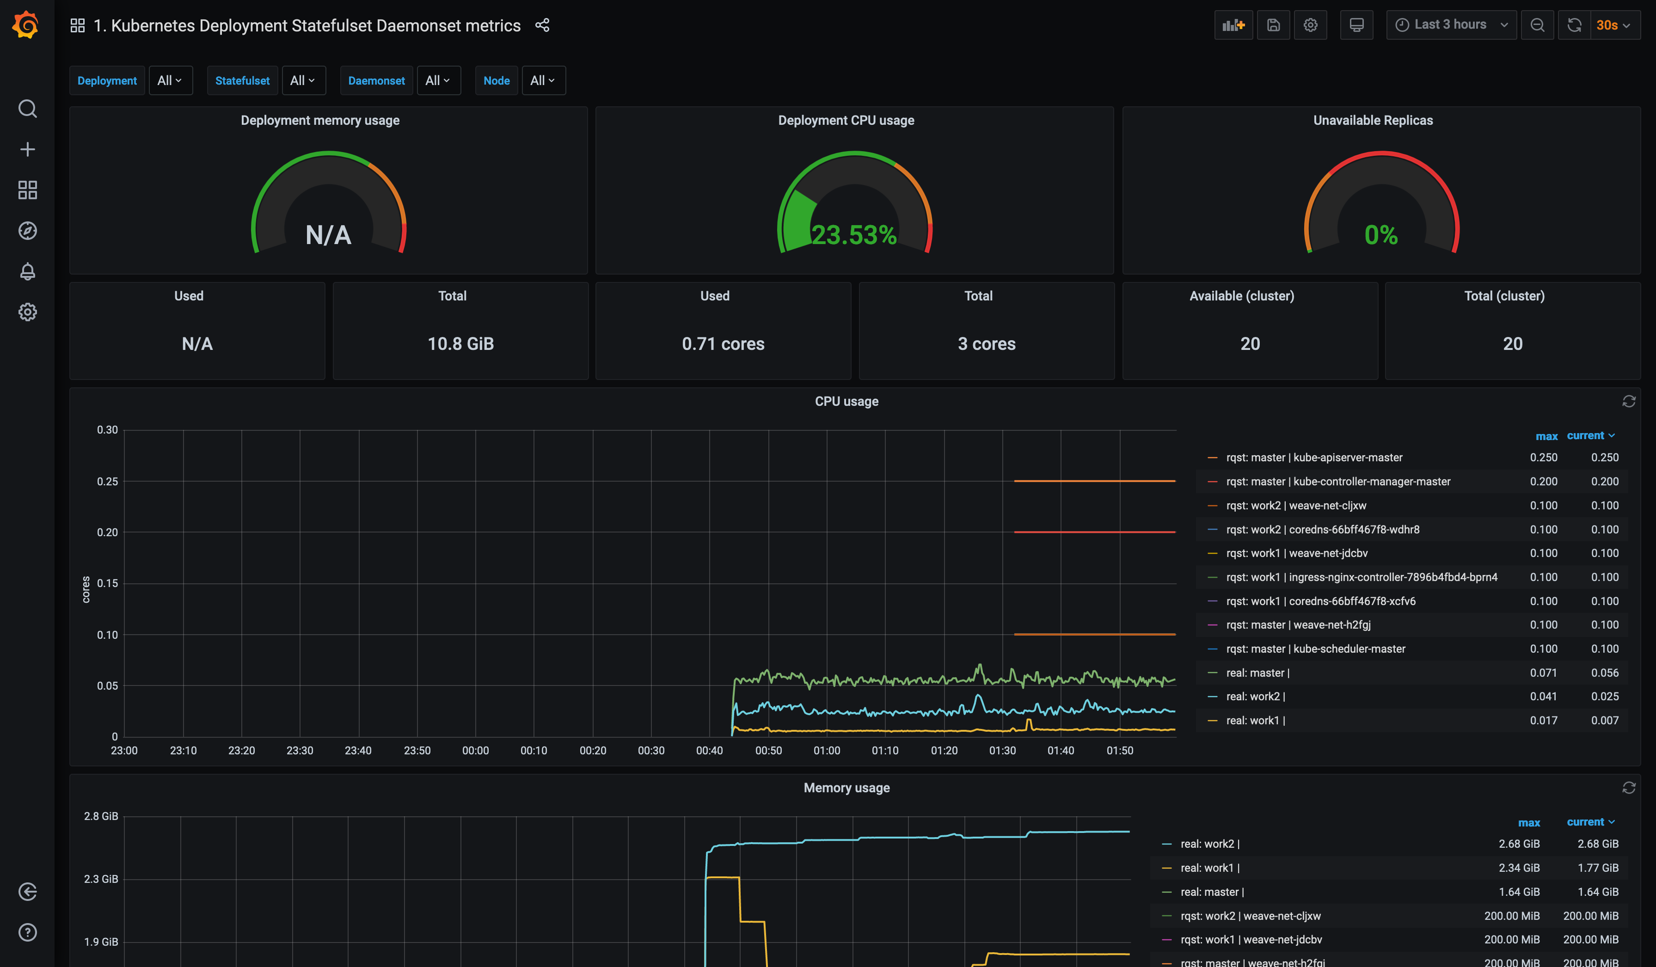Sort Memory usage legend by current column
The image size is (1656, 967).
pos(1590,822)
